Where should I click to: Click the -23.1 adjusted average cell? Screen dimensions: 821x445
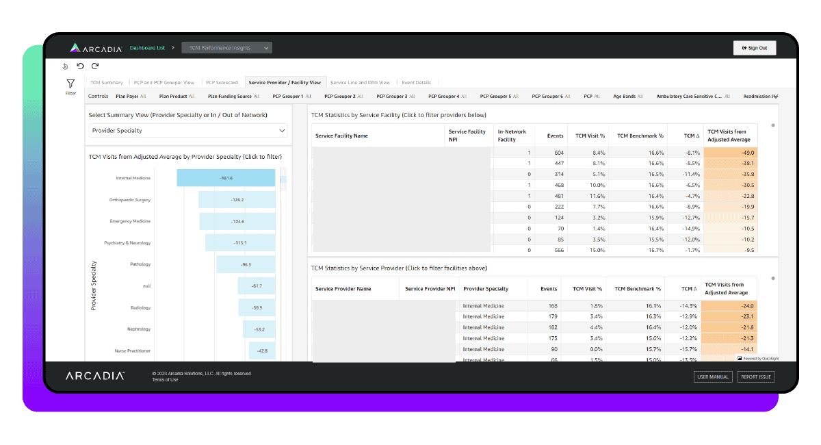click(729, 316)
